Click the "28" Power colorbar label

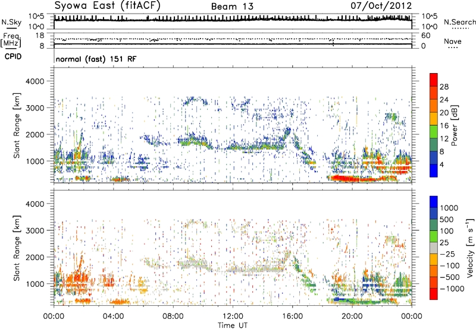click(x=444, y=87)
